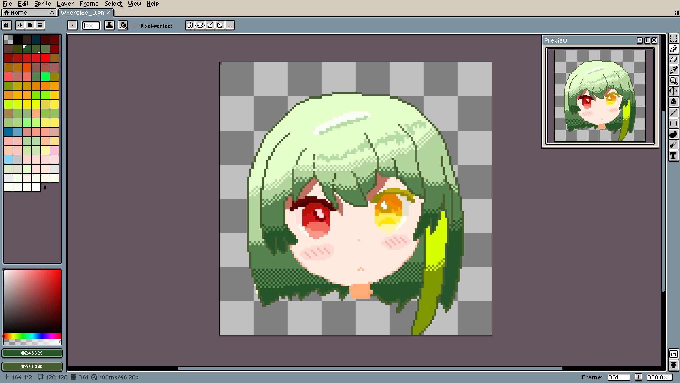Select the Eyedropper tool
This screenshot has width=680, height=383.
click(673, 70)
